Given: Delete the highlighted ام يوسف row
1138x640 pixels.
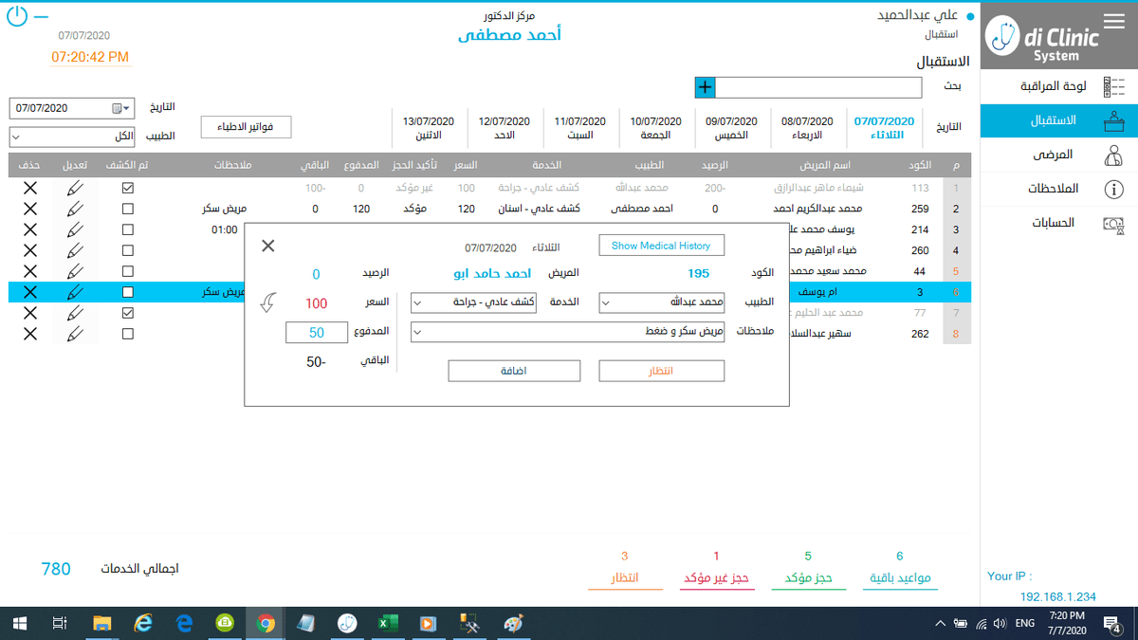Looking at the screenshot, I should [30, 292].
